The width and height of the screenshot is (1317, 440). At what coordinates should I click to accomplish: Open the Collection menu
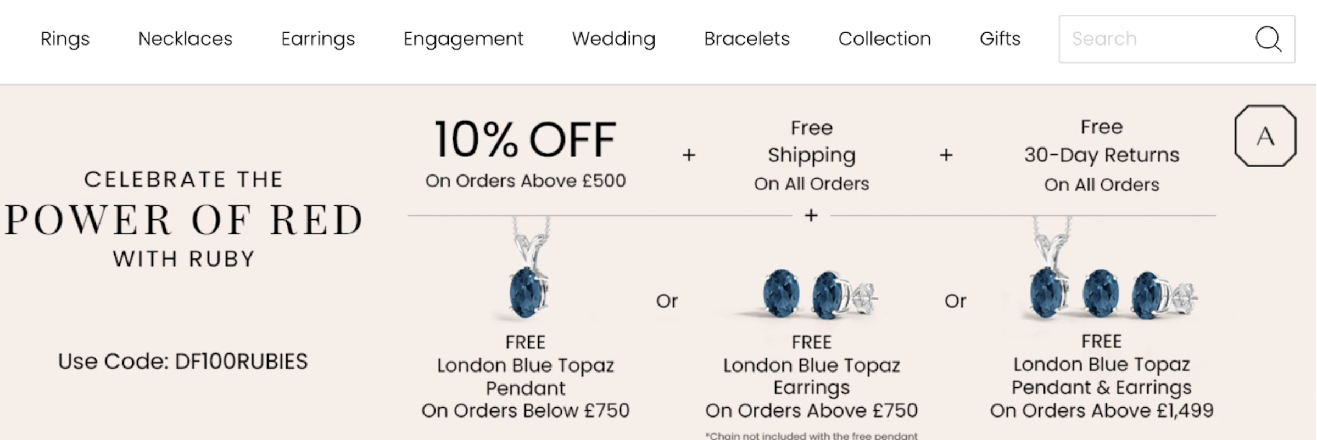(885, 39)
